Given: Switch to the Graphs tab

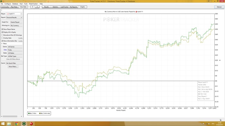Looking at the screenshot, I should [x=83, y=7].
